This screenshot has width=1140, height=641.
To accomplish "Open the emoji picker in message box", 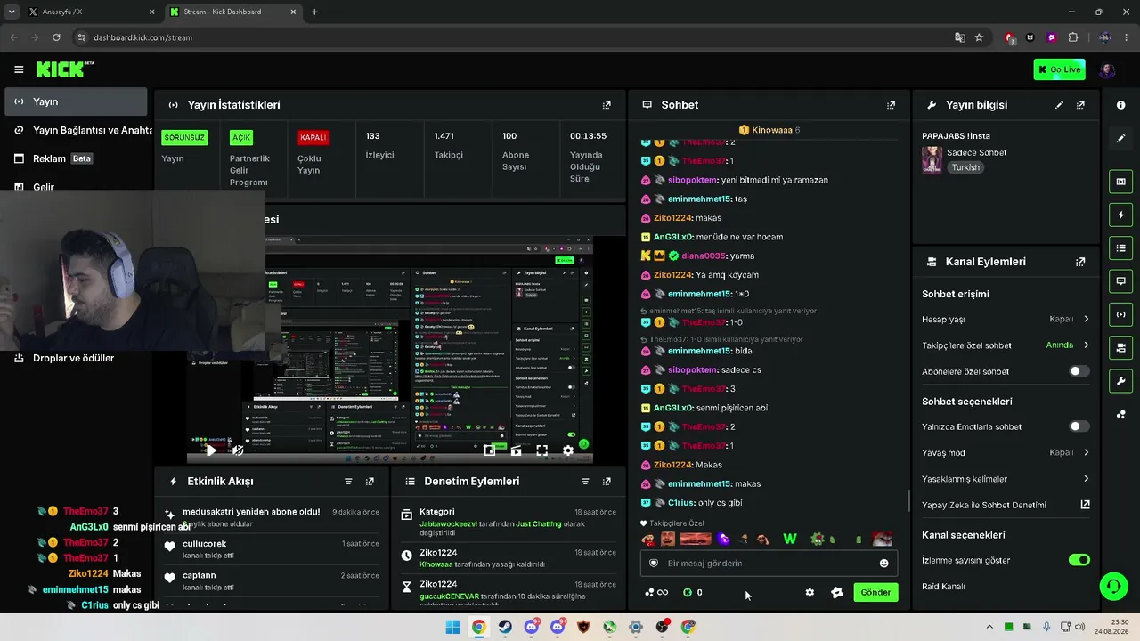I will click(883, 564).
